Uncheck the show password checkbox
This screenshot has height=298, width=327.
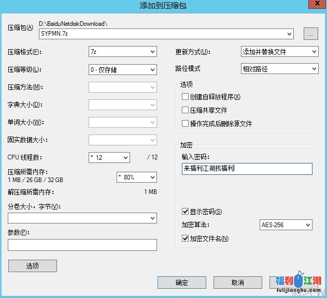pos(186,212)
